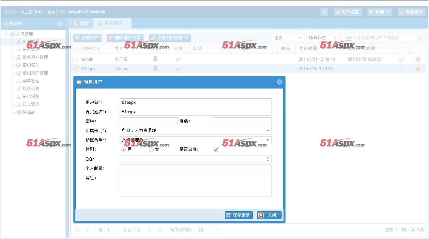Toggle the select-all header checkbox
Screen dimensions: 429x239
coord(75,49)
